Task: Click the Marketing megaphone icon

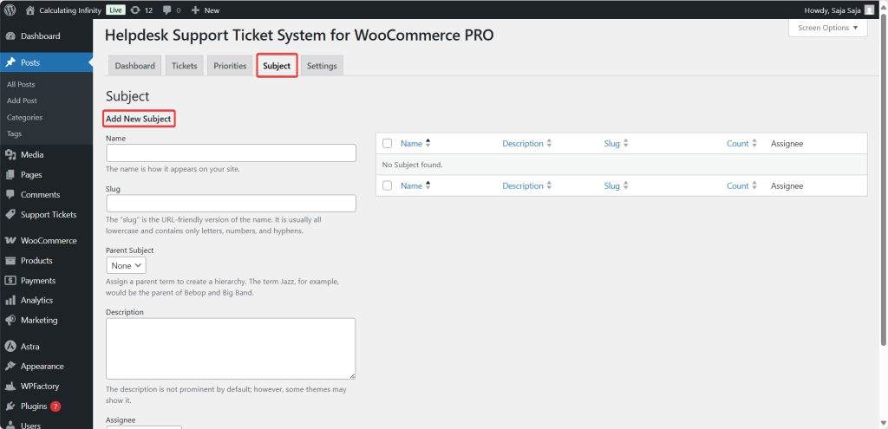Action: click(x=10, y=321)
